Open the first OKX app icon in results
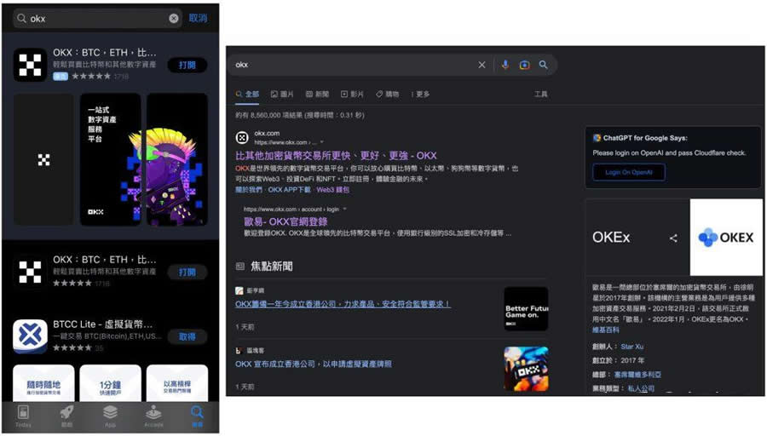Viewport: 767px width, 436px height. tap(30, 65)
